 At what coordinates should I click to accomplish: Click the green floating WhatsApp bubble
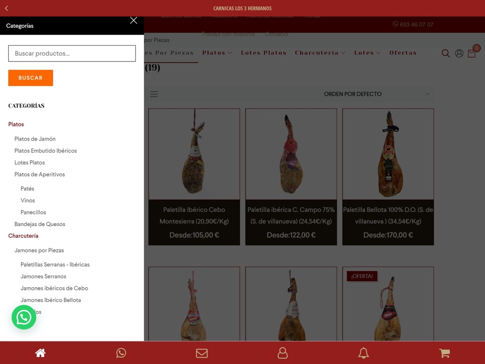24,317
